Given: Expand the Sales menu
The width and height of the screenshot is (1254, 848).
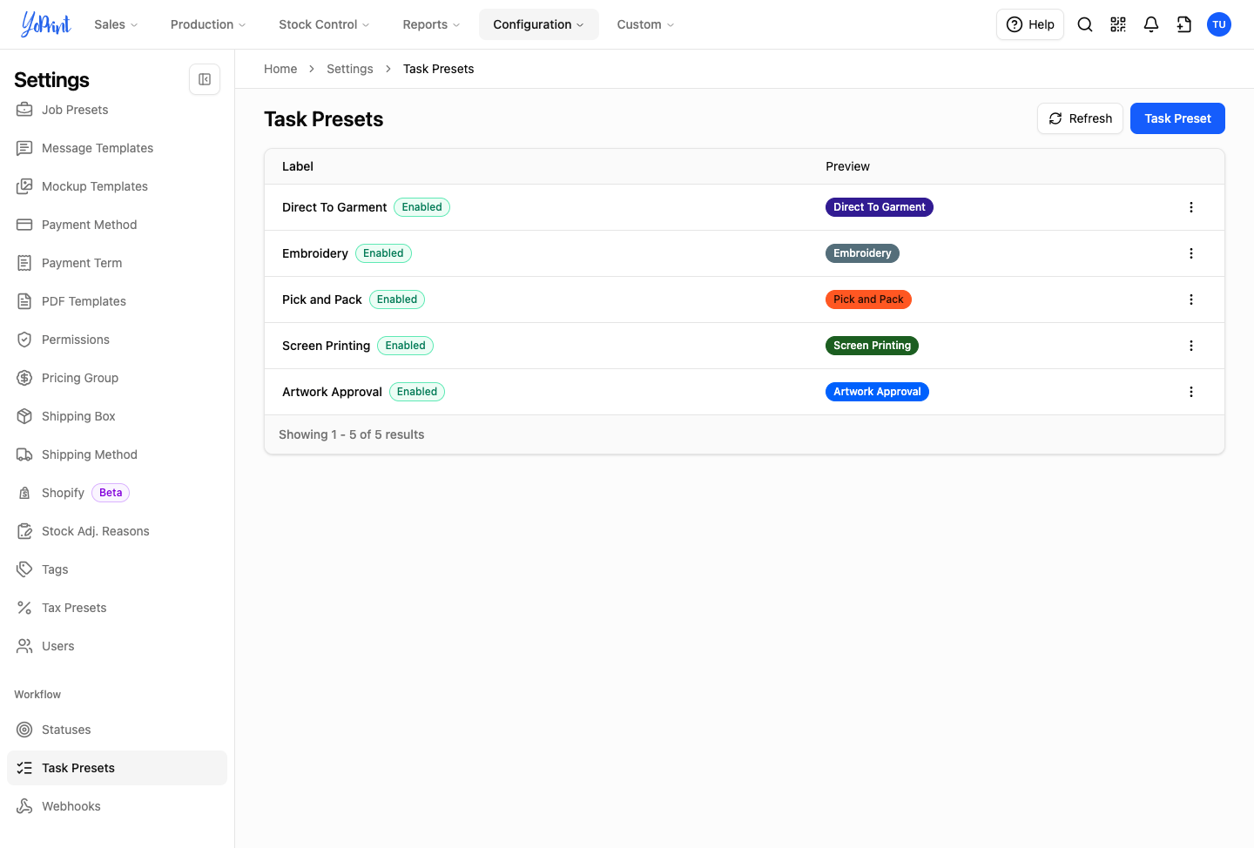Looking at the screenshot, I should 116,24.
